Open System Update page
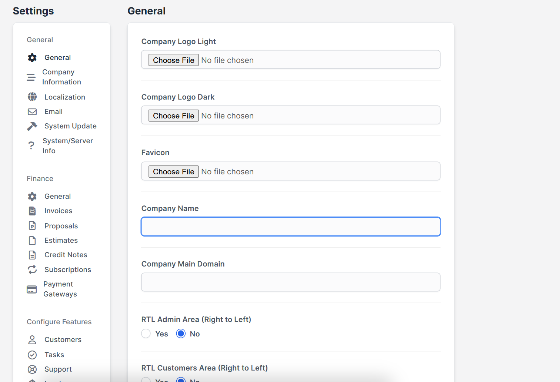The width and height of the screenshot is (560, 382). pyautogui.click(x=70, y=126)
